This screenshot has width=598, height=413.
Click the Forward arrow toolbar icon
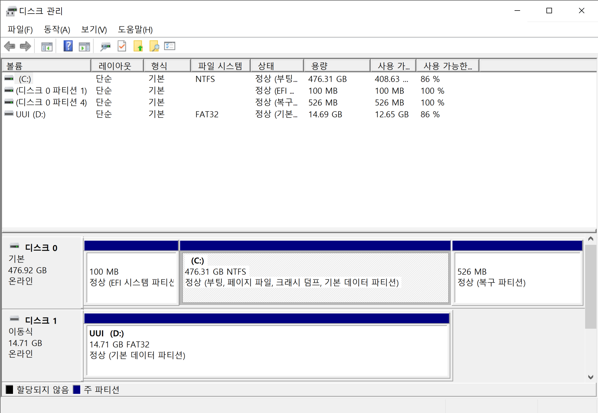pos(26,46)
